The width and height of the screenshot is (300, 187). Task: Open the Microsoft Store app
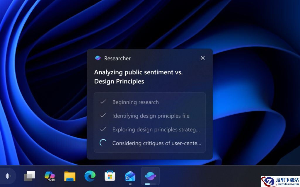(110, 176)
